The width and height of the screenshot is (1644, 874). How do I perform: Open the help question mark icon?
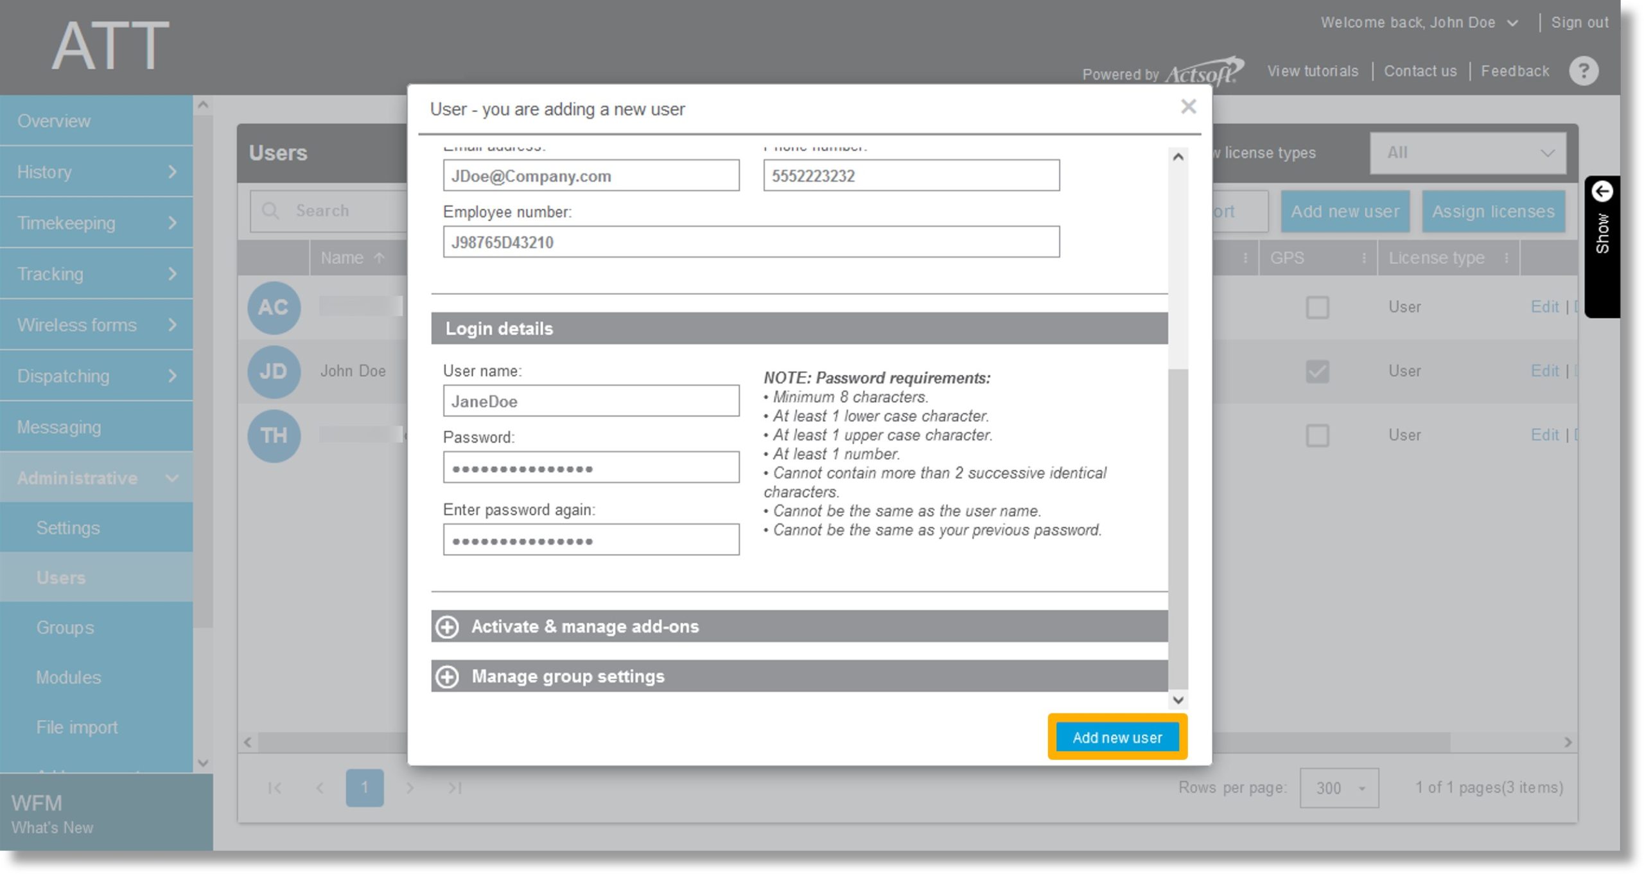pos(1584,71)
